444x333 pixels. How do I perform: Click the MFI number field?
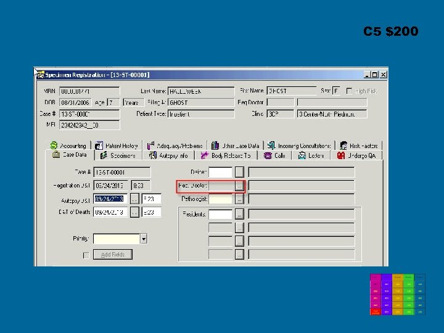point(89,125)
